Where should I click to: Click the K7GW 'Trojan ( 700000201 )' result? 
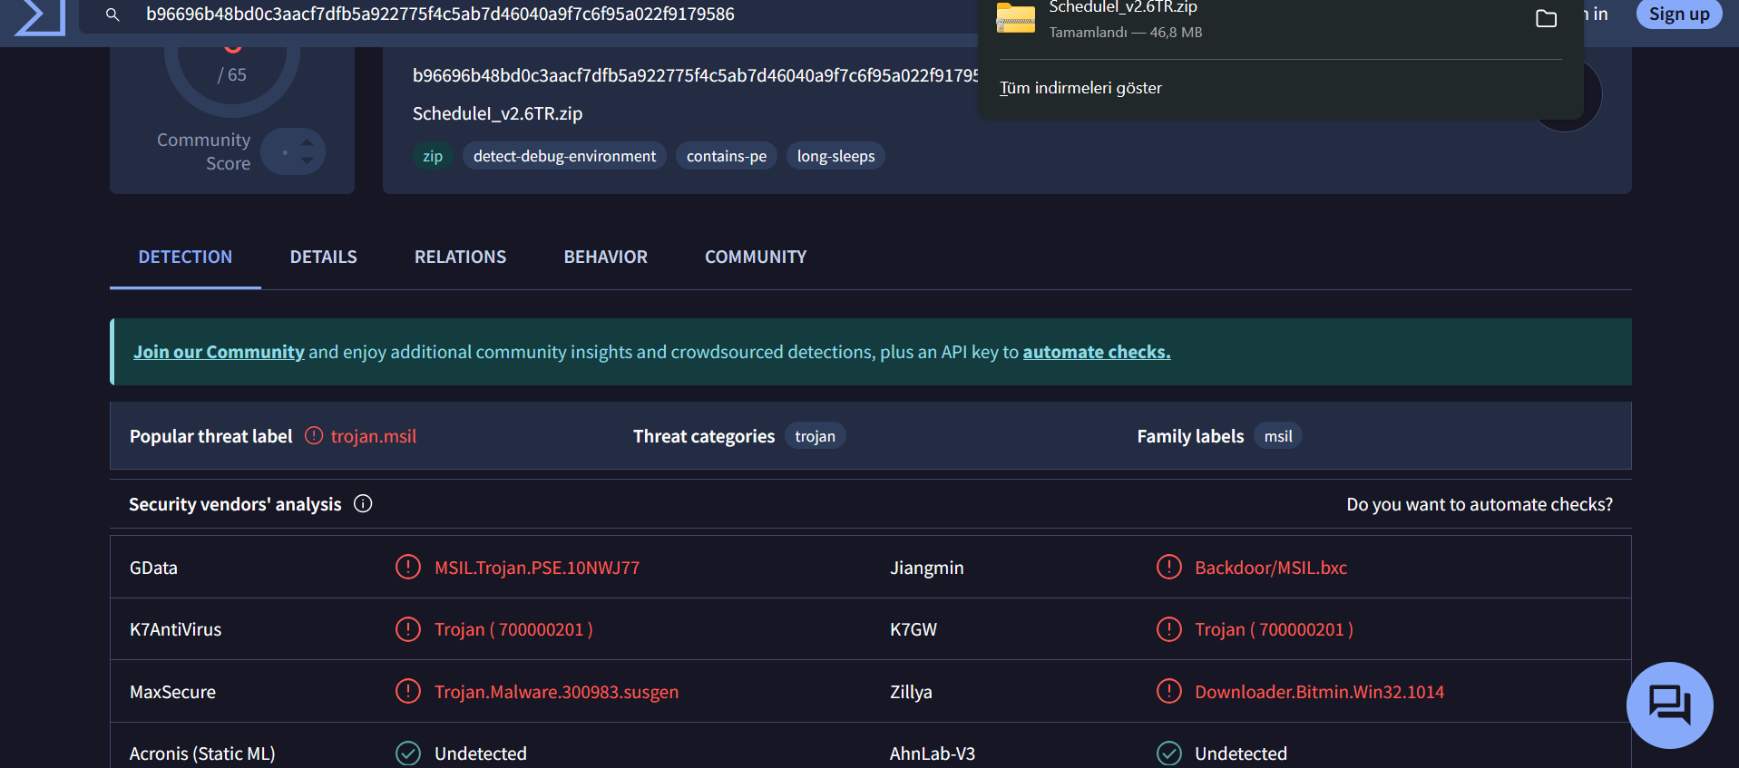[x=1274, y=629]
